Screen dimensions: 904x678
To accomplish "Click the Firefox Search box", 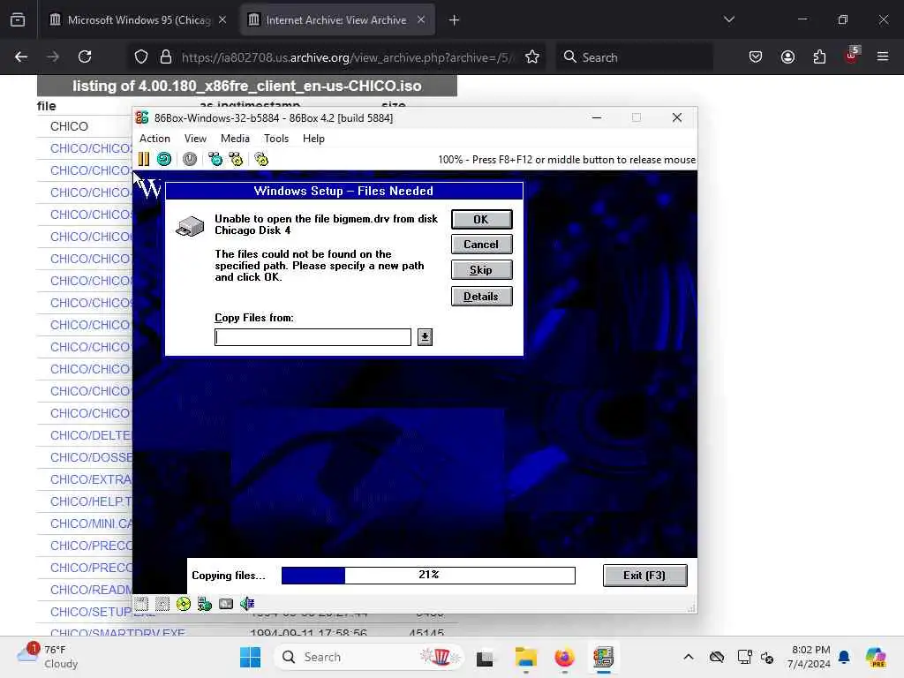I will click(634, 56).
